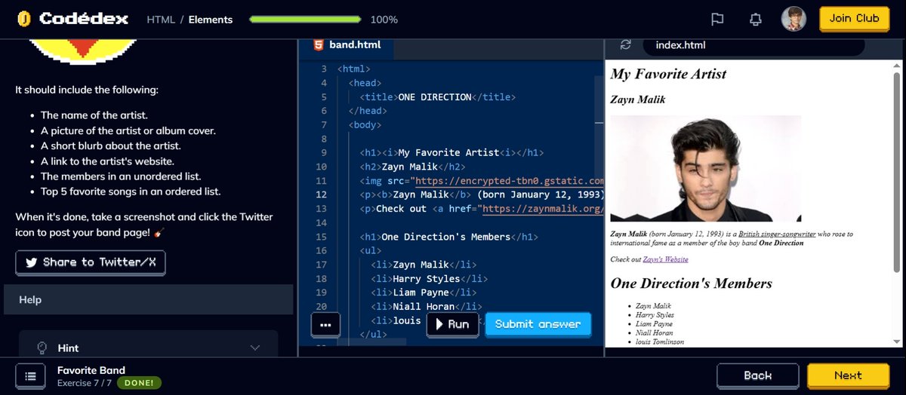Open the user profile avatar
906x395 pixels.
click(x=794, y=19)
